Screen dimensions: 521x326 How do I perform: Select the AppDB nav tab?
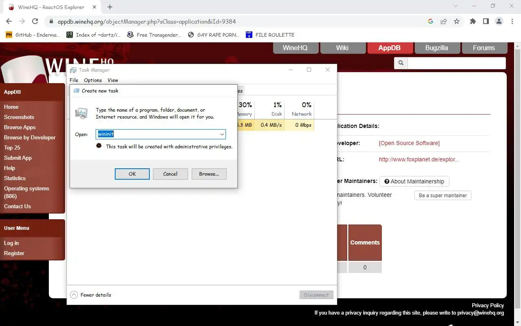pos(390,48)
